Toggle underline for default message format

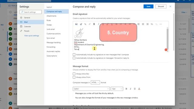[x=135, y=89]
